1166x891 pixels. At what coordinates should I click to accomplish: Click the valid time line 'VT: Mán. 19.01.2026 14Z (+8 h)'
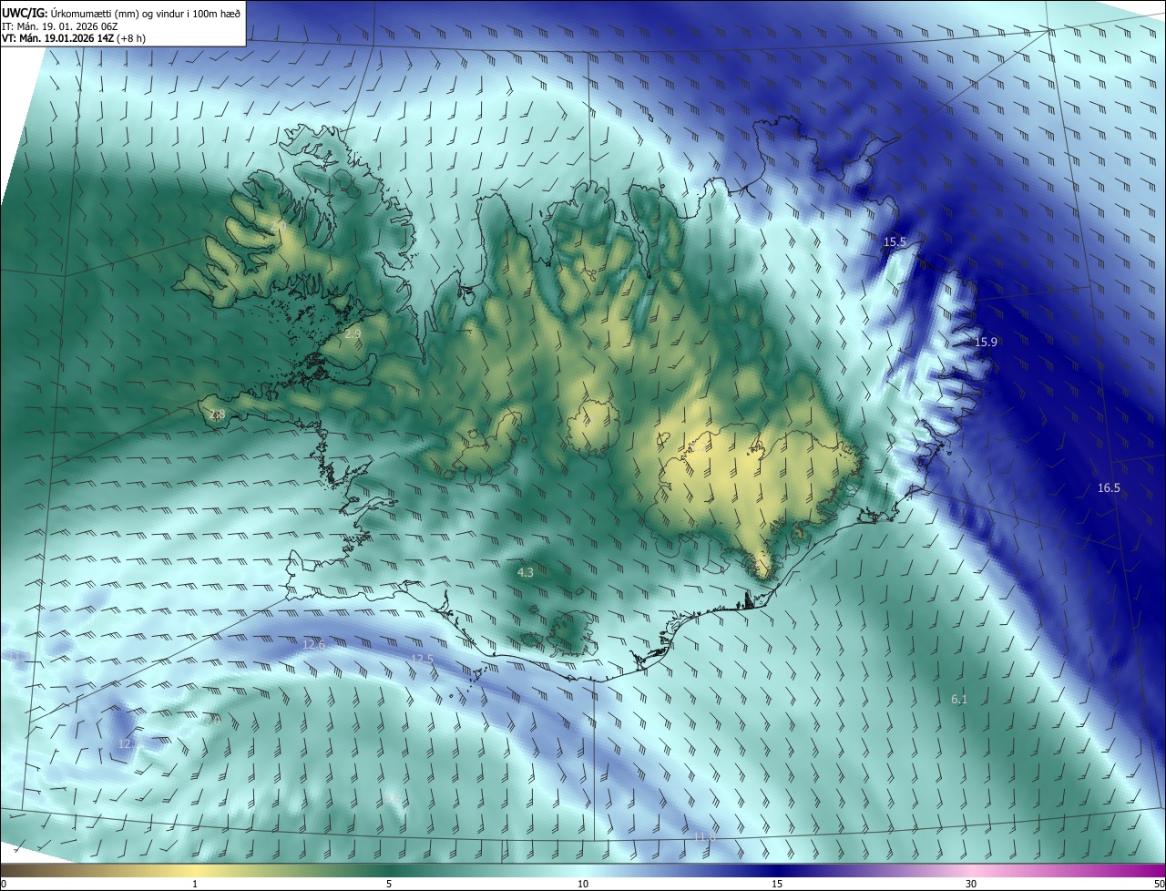[74, 38]
